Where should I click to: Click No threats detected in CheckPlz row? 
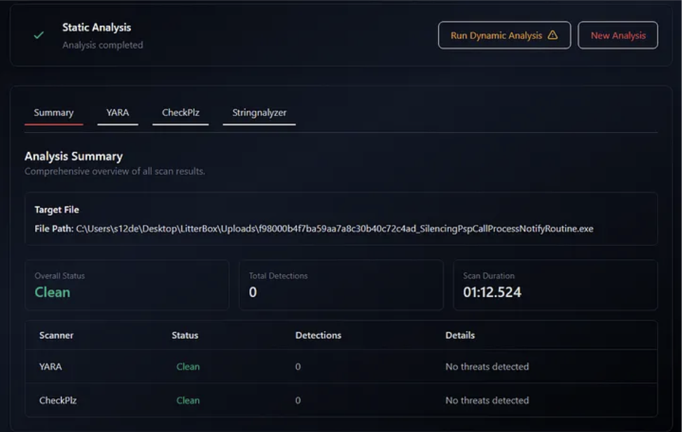[x=487, y=400]
